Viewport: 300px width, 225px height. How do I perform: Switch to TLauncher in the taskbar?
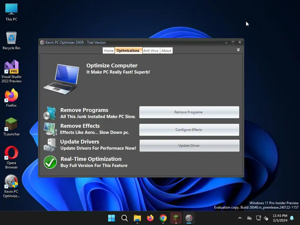pos(176,218)
